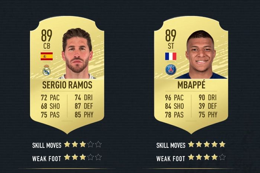Click the ST position label on Mbappé's card
Viewport: 260px width, 173px height.
[170, 46]
